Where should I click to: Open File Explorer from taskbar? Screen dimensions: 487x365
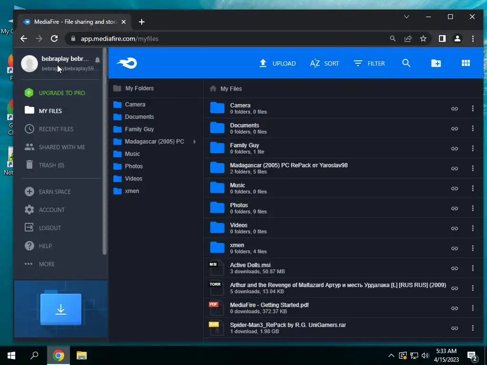[82, 355]
